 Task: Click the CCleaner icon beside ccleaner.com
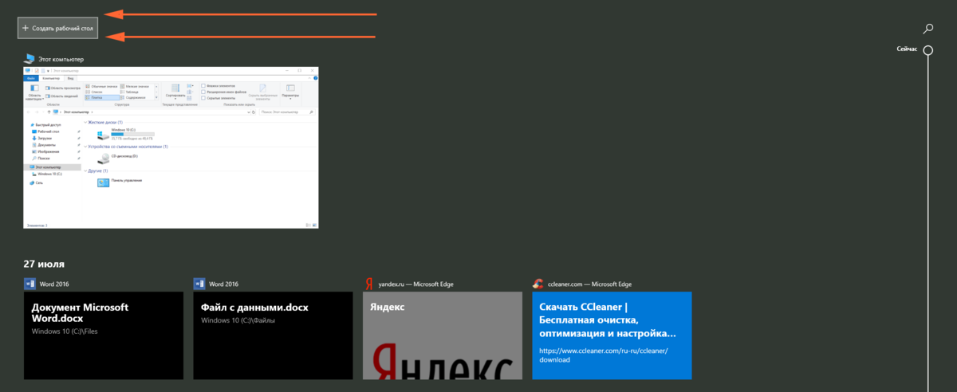click(538, 284)
